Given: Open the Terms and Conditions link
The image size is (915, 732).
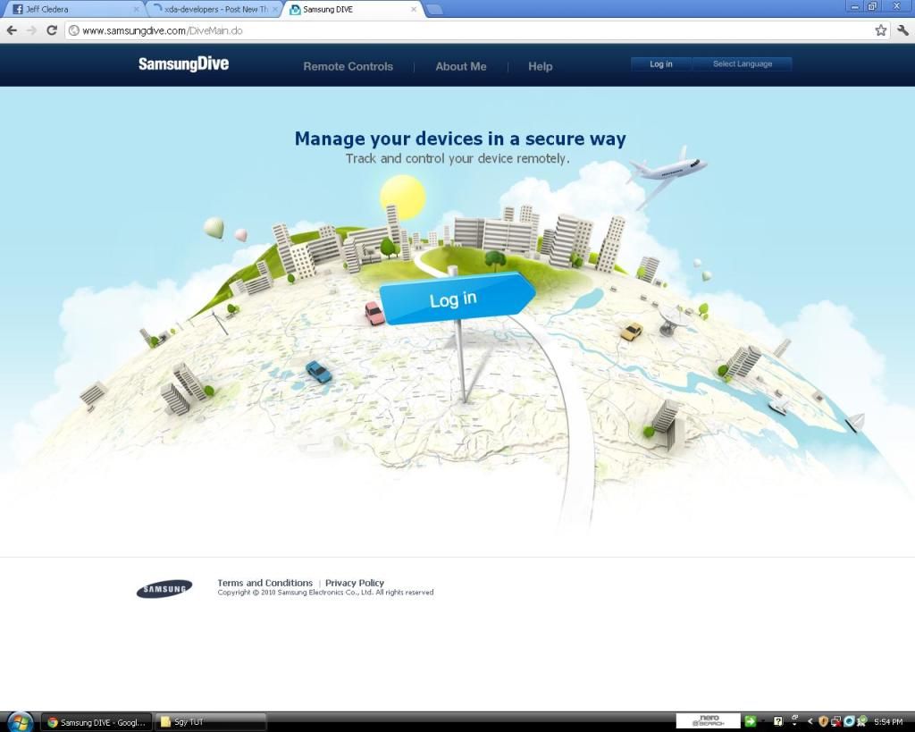Looking at the screenshot, I should [264, 583].
